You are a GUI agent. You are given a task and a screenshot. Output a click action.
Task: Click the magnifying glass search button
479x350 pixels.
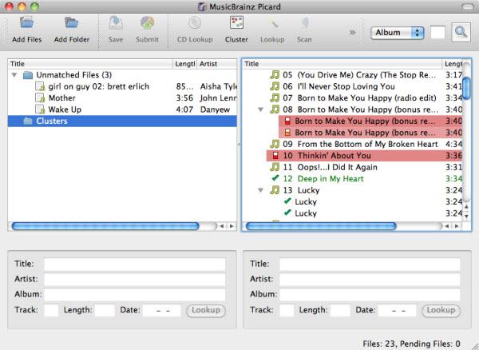[x=460, y=33]
